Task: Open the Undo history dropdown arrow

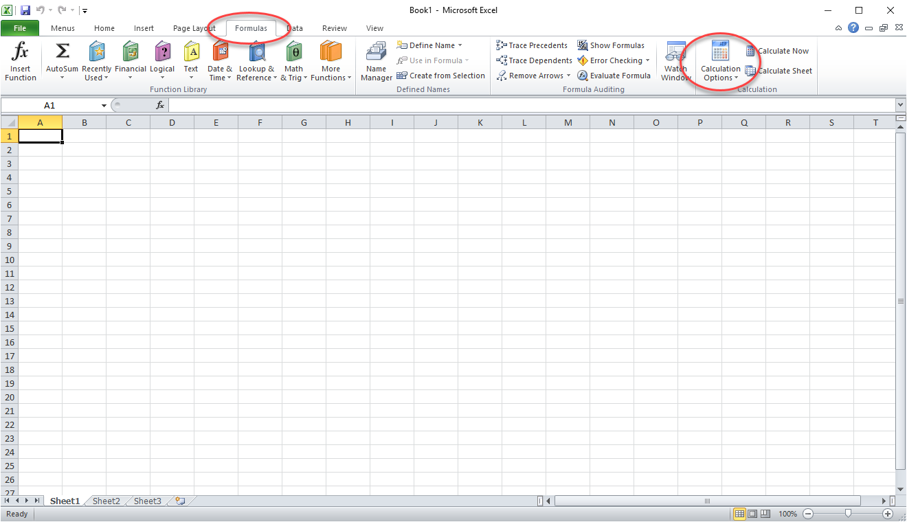Action: click(50, 10)
